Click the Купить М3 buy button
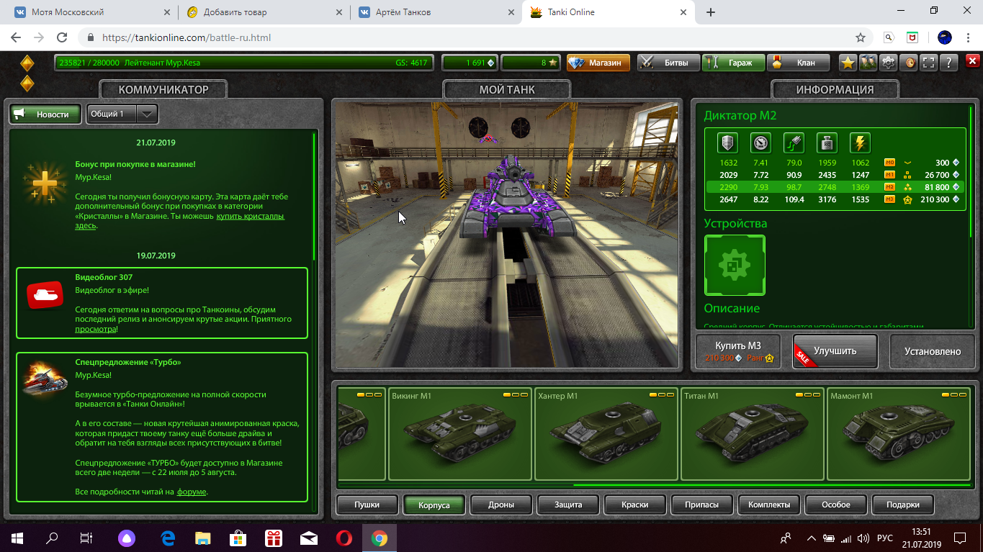The width and height of the screenshot is (983, 552). tap(737, 351)
